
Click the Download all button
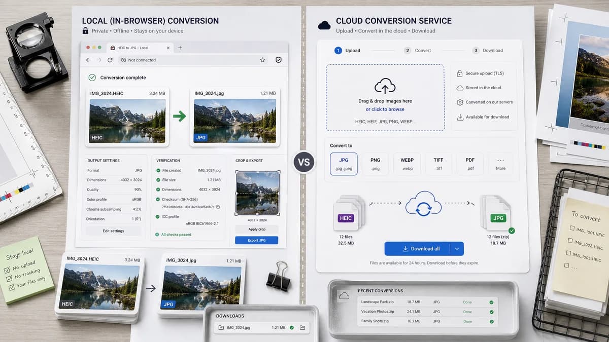[x=417, y=249]
